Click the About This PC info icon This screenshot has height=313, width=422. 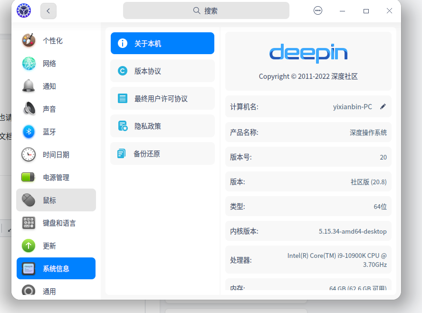pyautogui.click(x=123, y=43)
